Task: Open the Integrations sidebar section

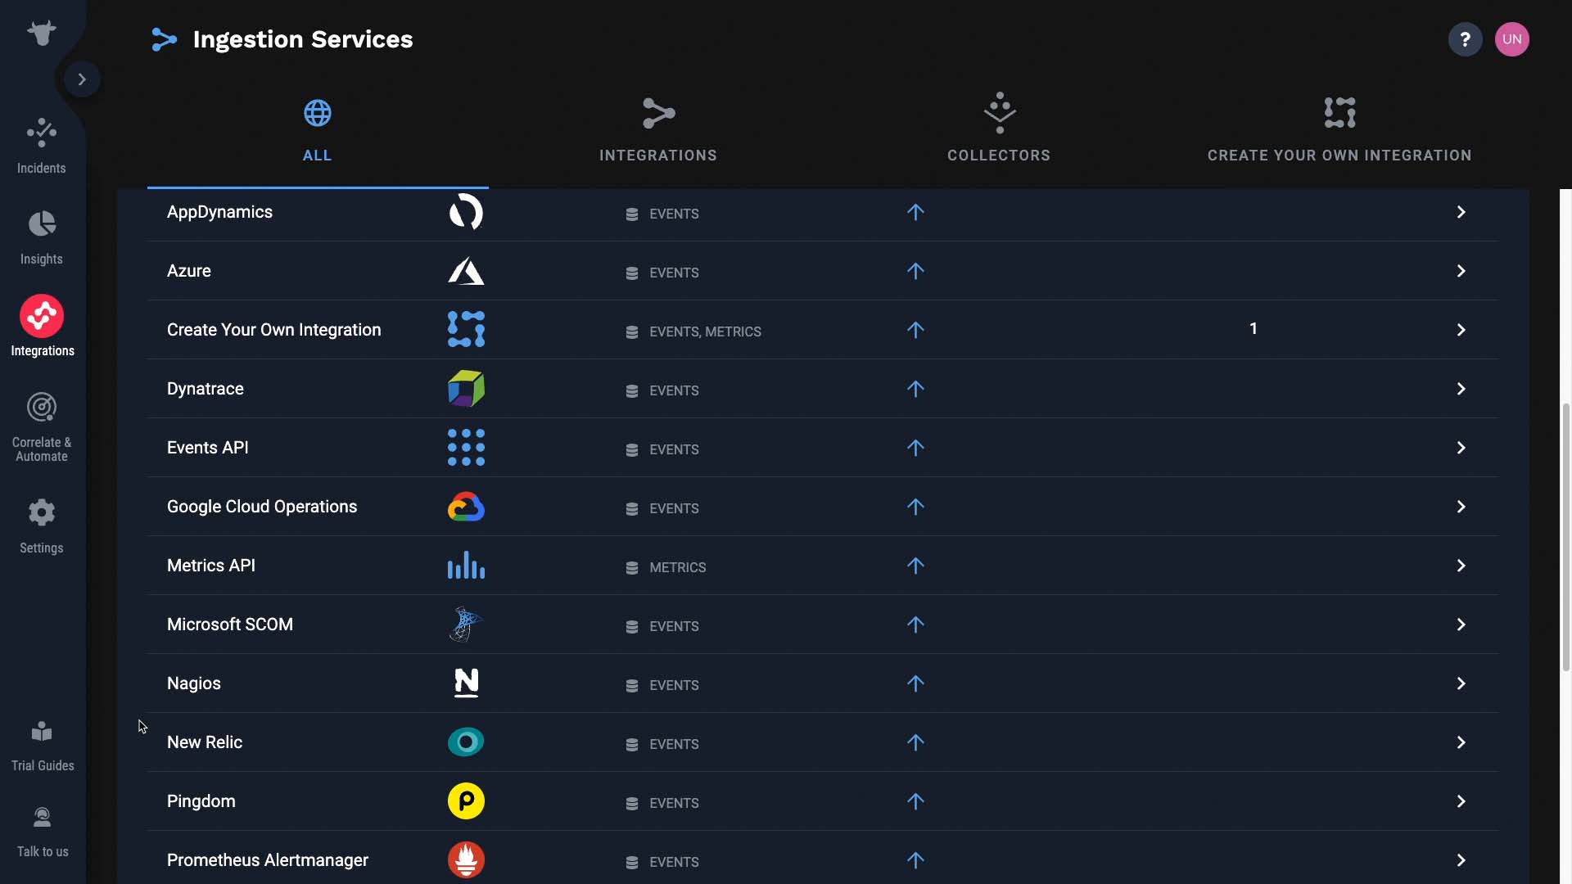Action: click(42, 327)
